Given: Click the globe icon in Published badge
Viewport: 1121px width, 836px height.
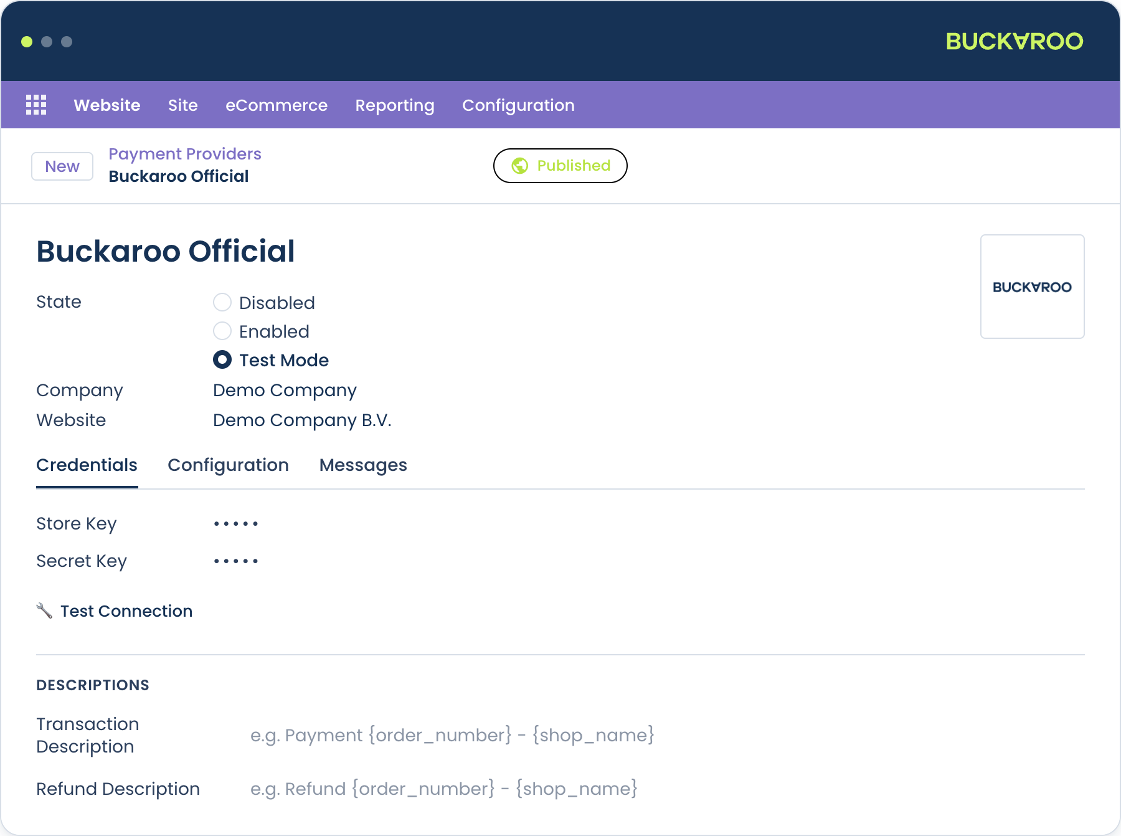Looking at the screenshot, I should pos(520,166).
